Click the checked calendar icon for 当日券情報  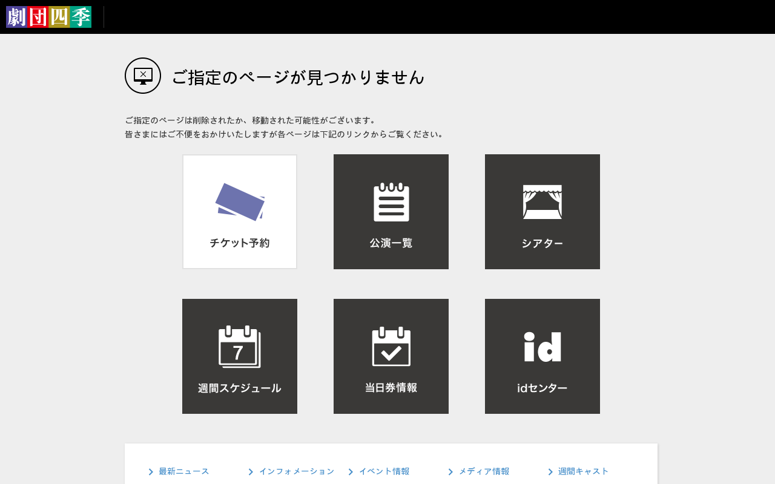tap(391, 347)
